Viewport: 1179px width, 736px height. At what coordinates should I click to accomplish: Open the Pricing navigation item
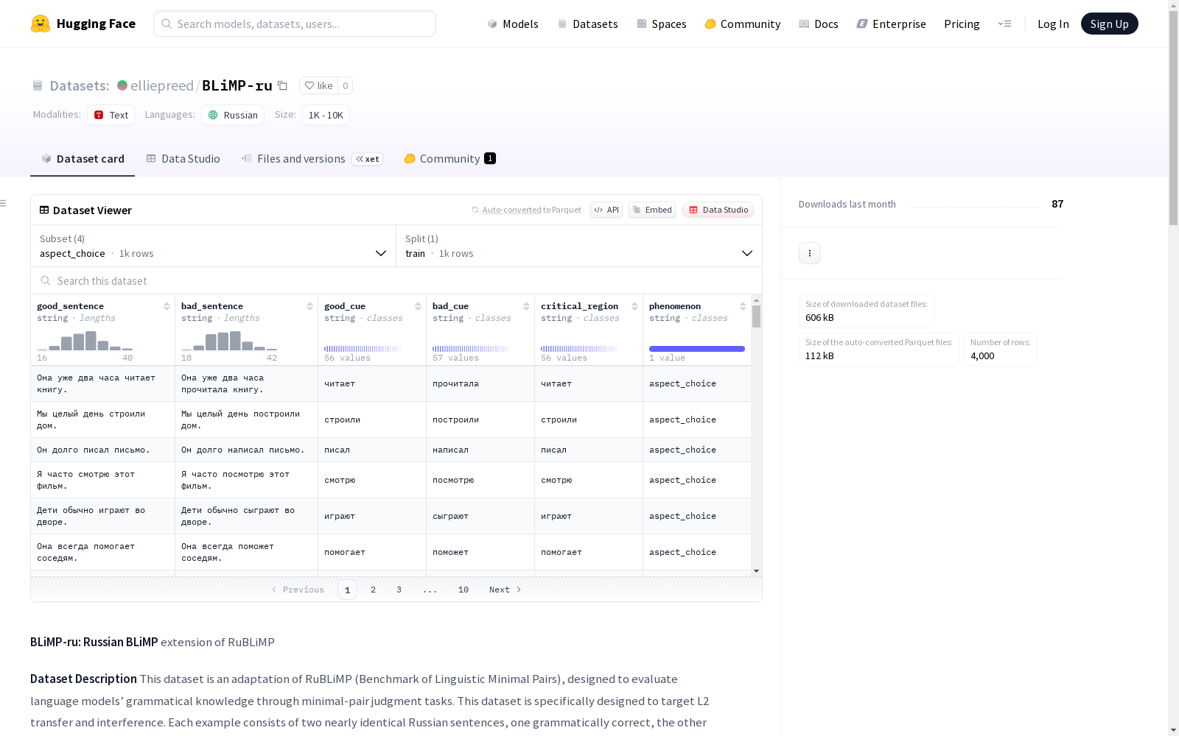(x=962, y=24)
